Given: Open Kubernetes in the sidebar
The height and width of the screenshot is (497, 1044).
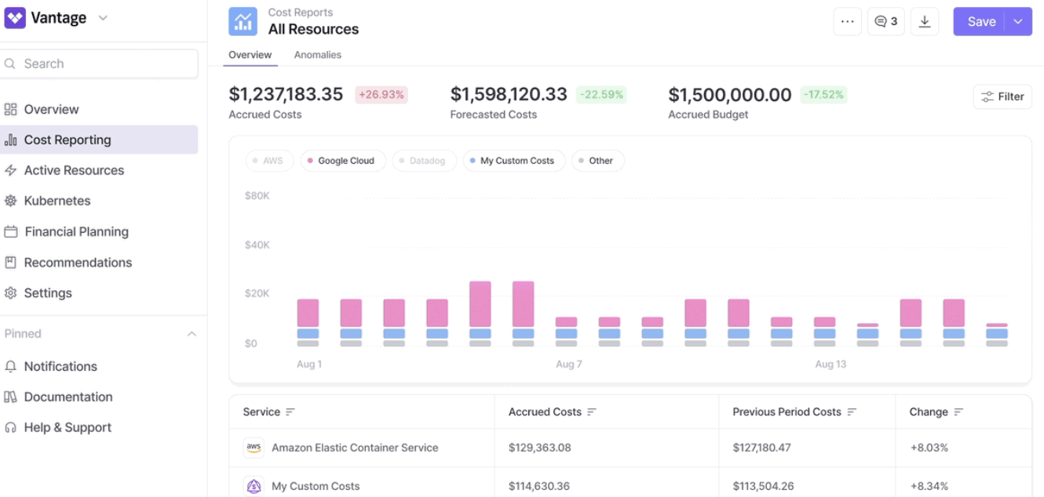Looking at the screenshot, I should point(57,201).
